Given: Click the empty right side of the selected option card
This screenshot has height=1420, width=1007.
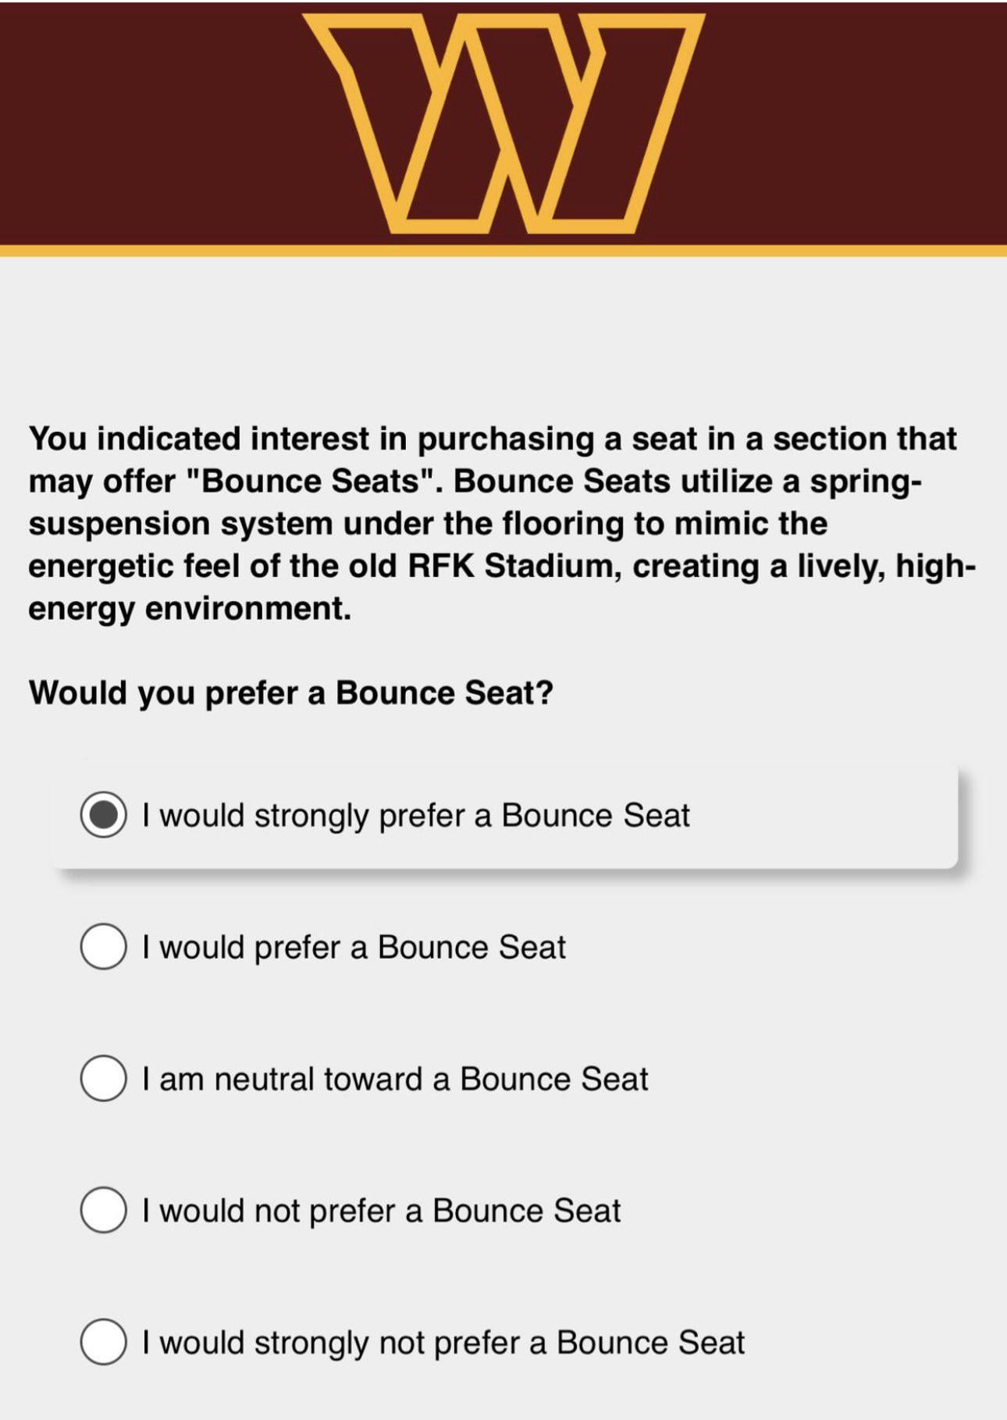Looking at the screenshot, I should pyautogui.click(x=827, y=816).
